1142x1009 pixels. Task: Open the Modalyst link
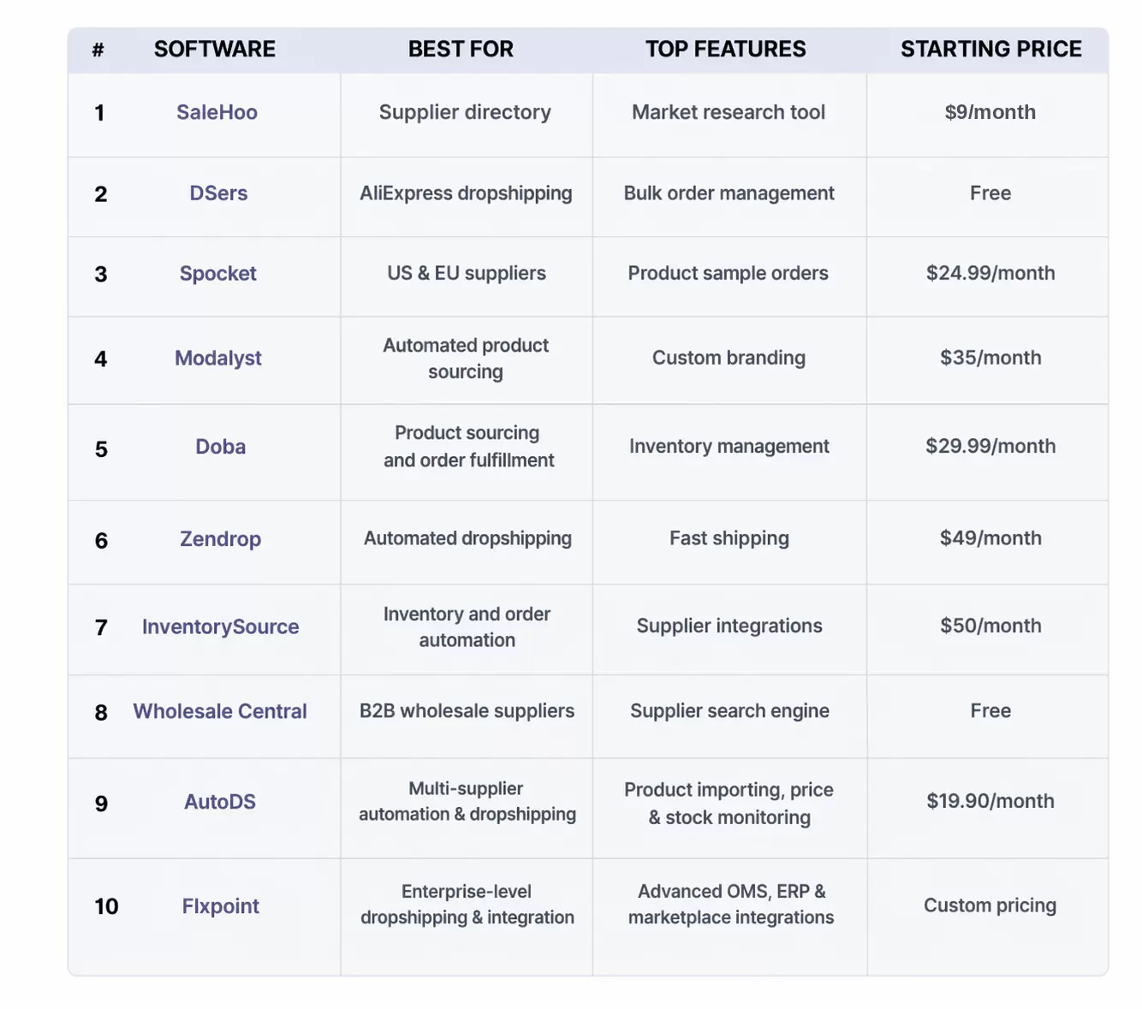tap(217, 359)
